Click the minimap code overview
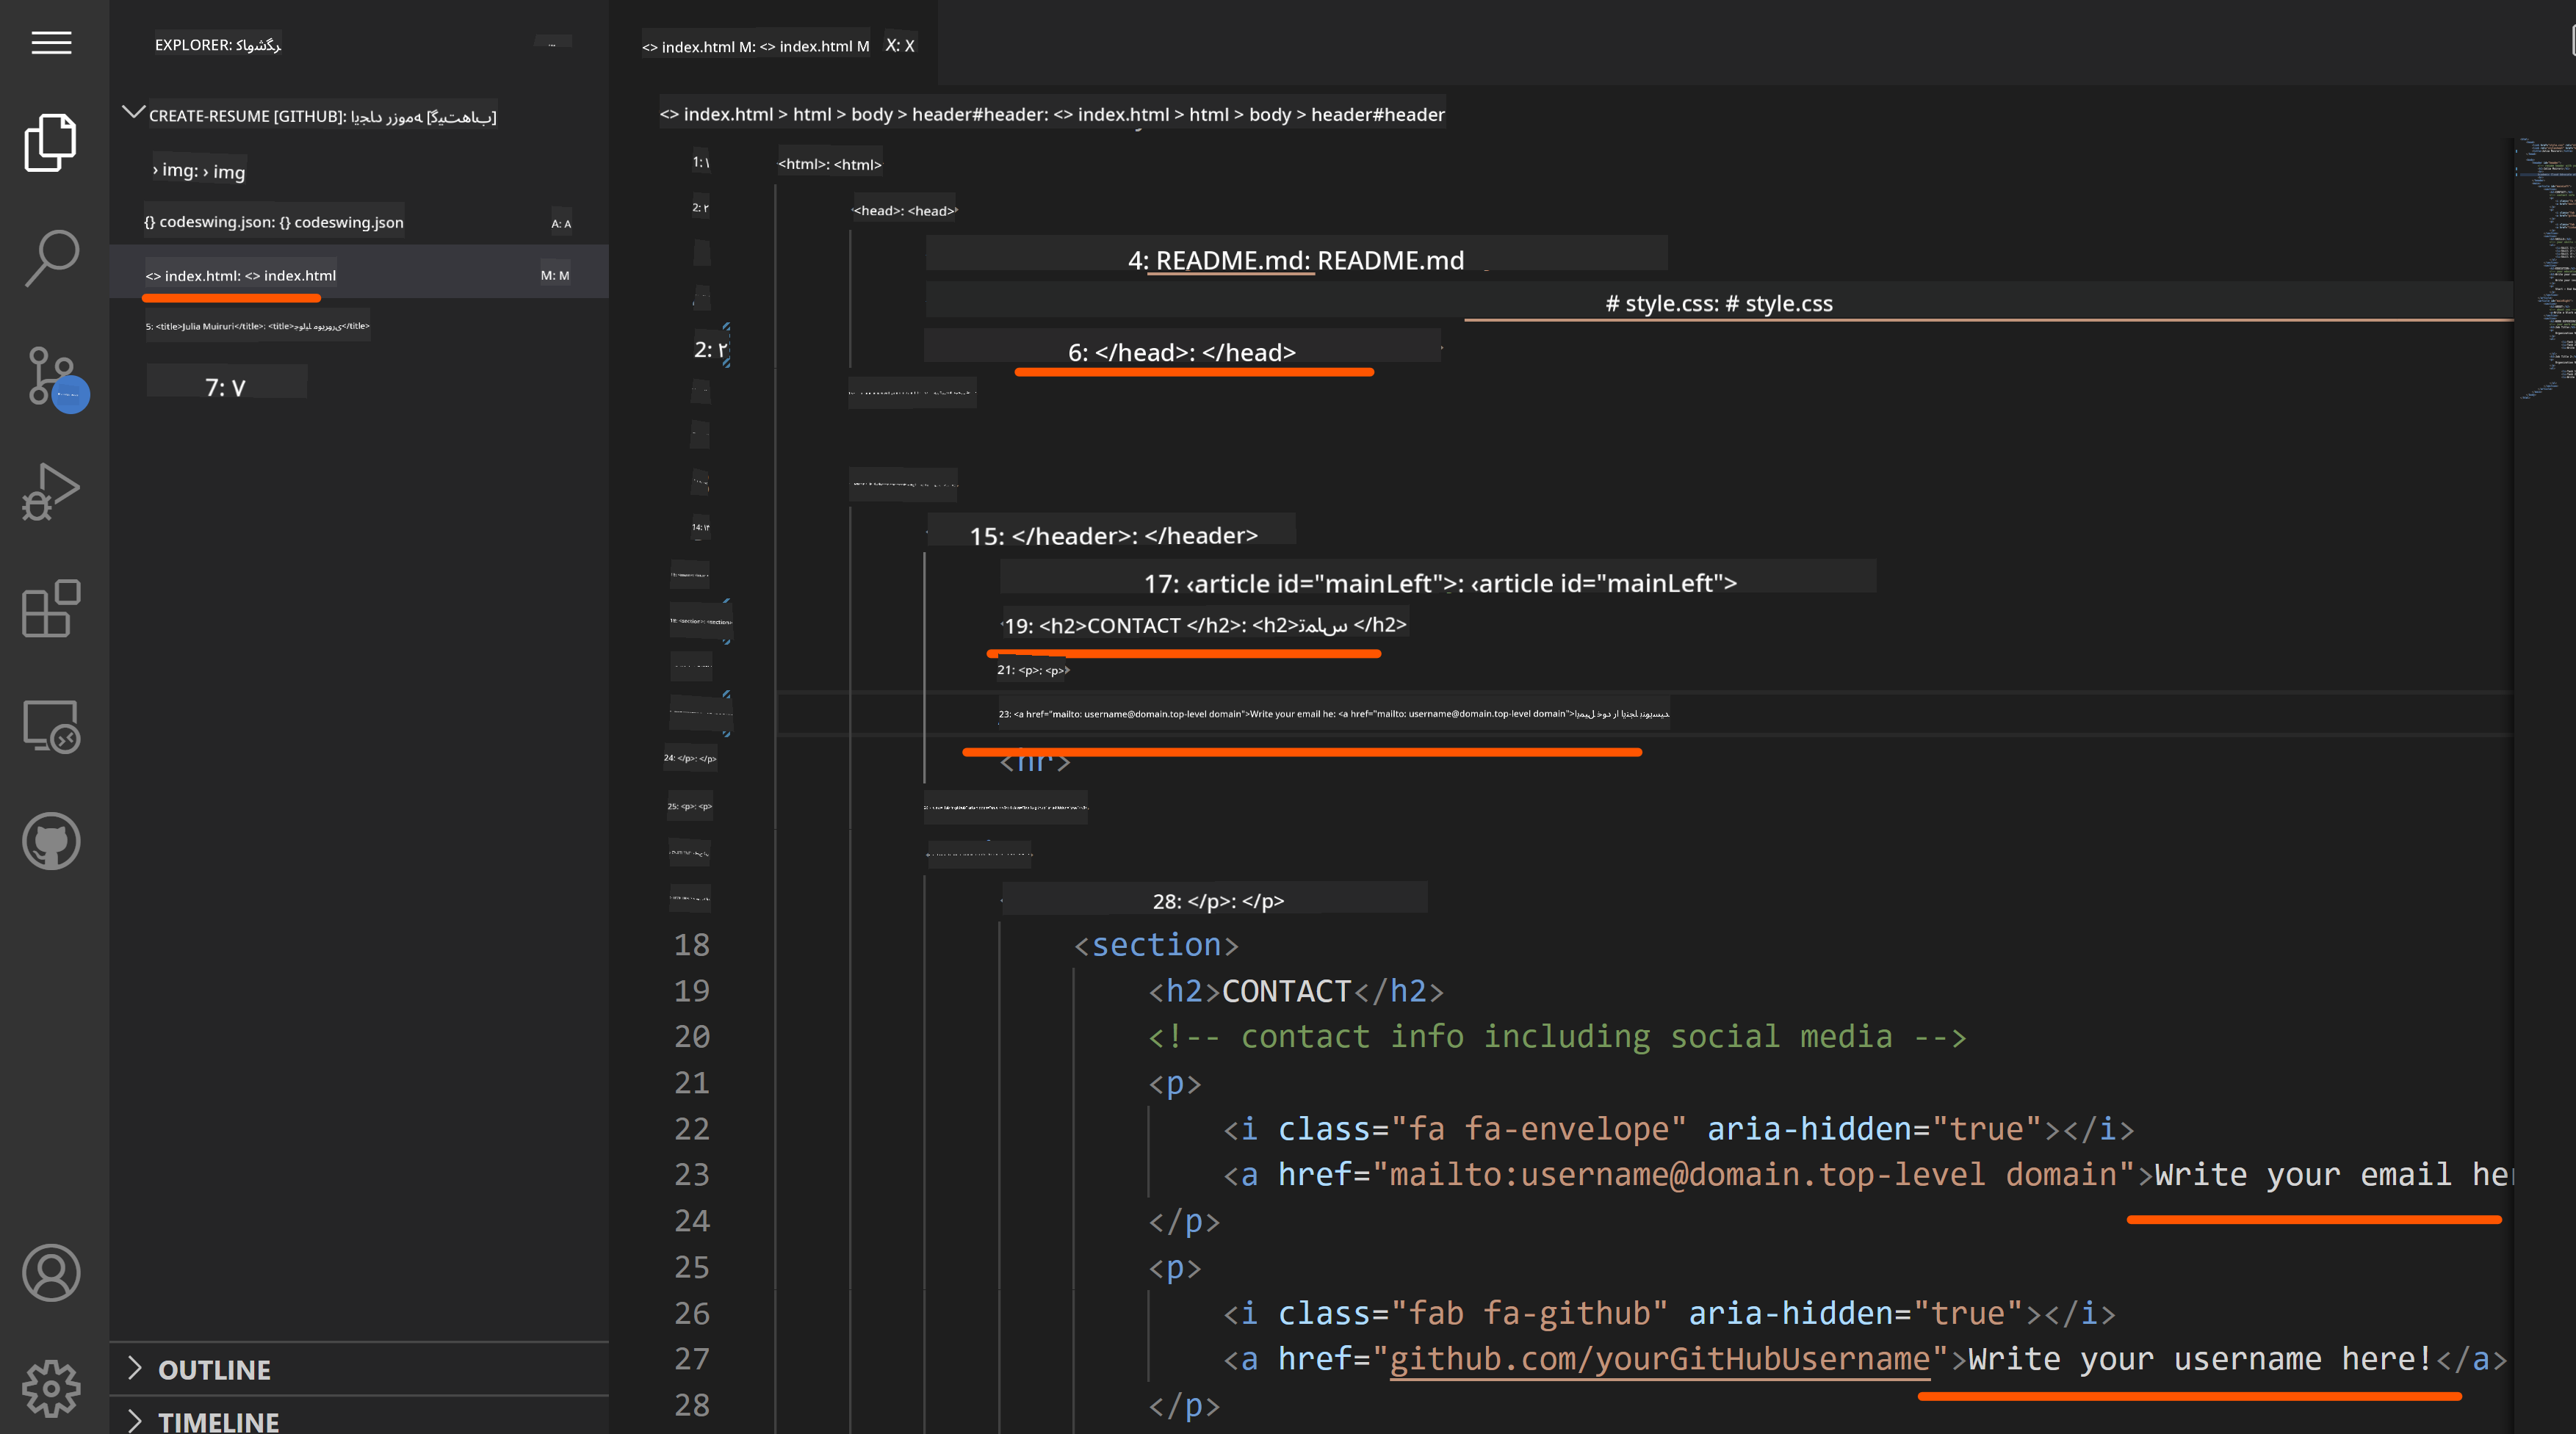The height and width of the screenshot is (1434, 2576). tap(2545, 269)
